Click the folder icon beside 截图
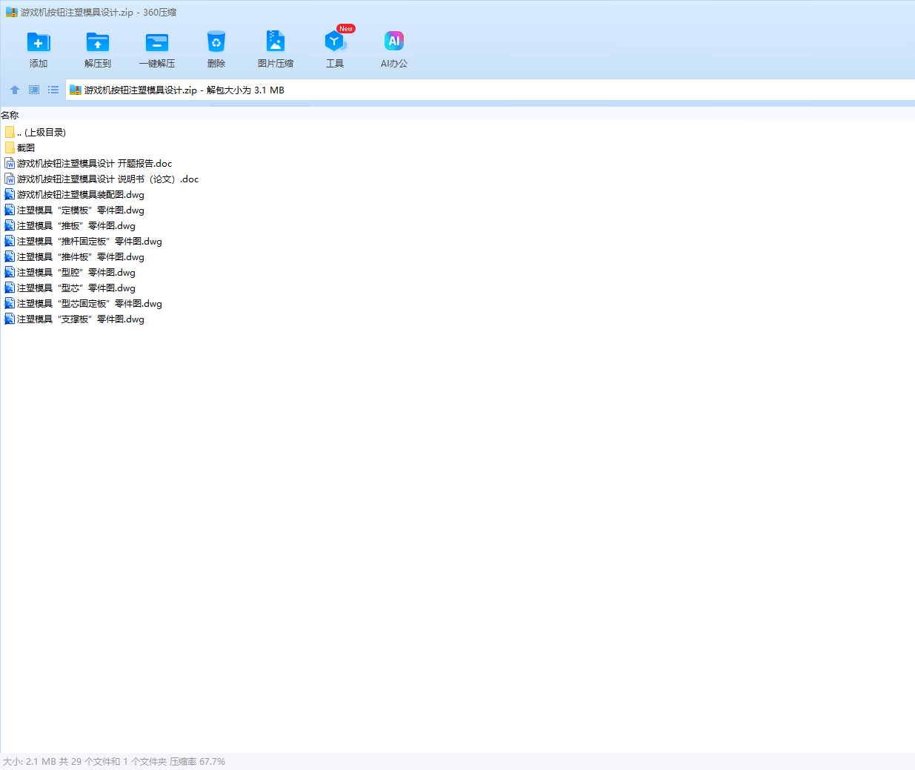The height and width of the screenshot is (770, 915). pyautogui.click(x=10, y=147)
